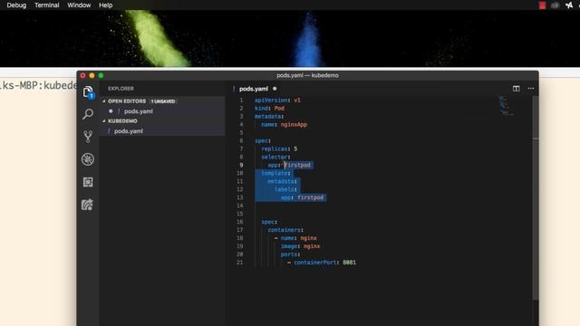Click the 'template' key on line 10
Image resolution: width=580 pixels, height=326 pixels.
pyautogui.click(x=275, y=173)
